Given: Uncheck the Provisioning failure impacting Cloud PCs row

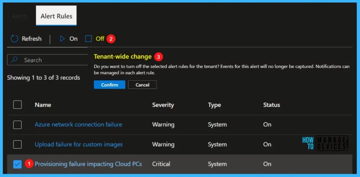Looking at the screenshot, I should pyautogui.click(x=18, y=164).
